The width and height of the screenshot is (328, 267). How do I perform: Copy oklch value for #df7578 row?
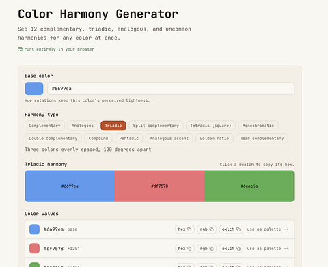pos(231,249)
